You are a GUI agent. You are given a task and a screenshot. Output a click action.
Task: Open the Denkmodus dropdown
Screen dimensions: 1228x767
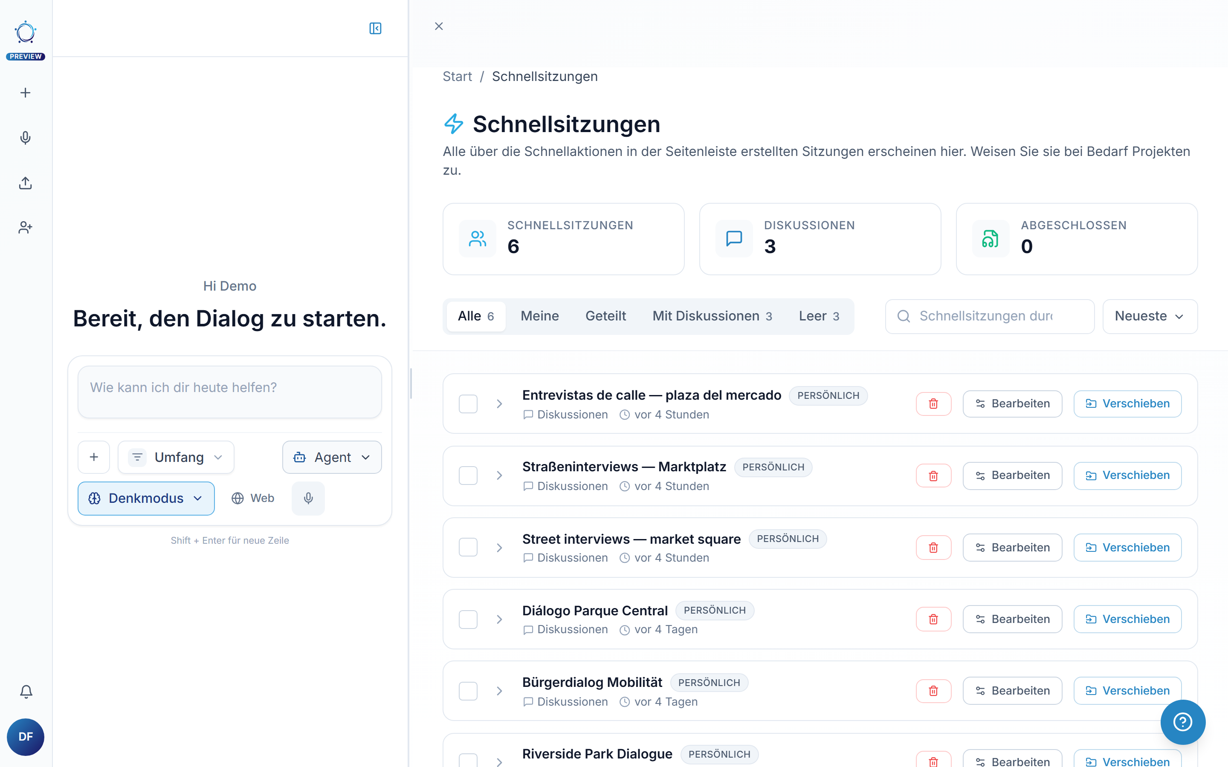click(146, 498)
